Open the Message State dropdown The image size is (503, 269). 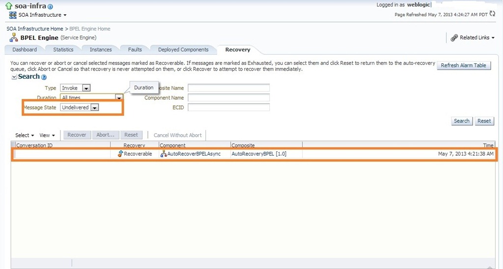pos(95,108)
